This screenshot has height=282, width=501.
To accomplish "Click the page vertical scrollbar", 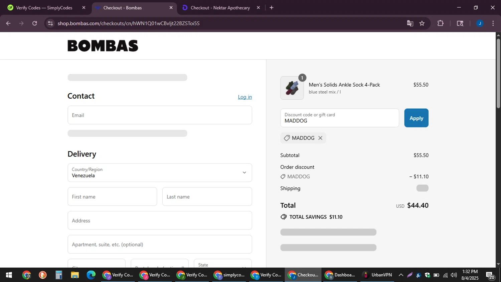I will point(498,74).
